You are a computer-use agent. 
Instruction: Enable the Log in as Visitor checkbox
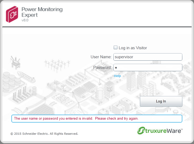coord(116,47)
